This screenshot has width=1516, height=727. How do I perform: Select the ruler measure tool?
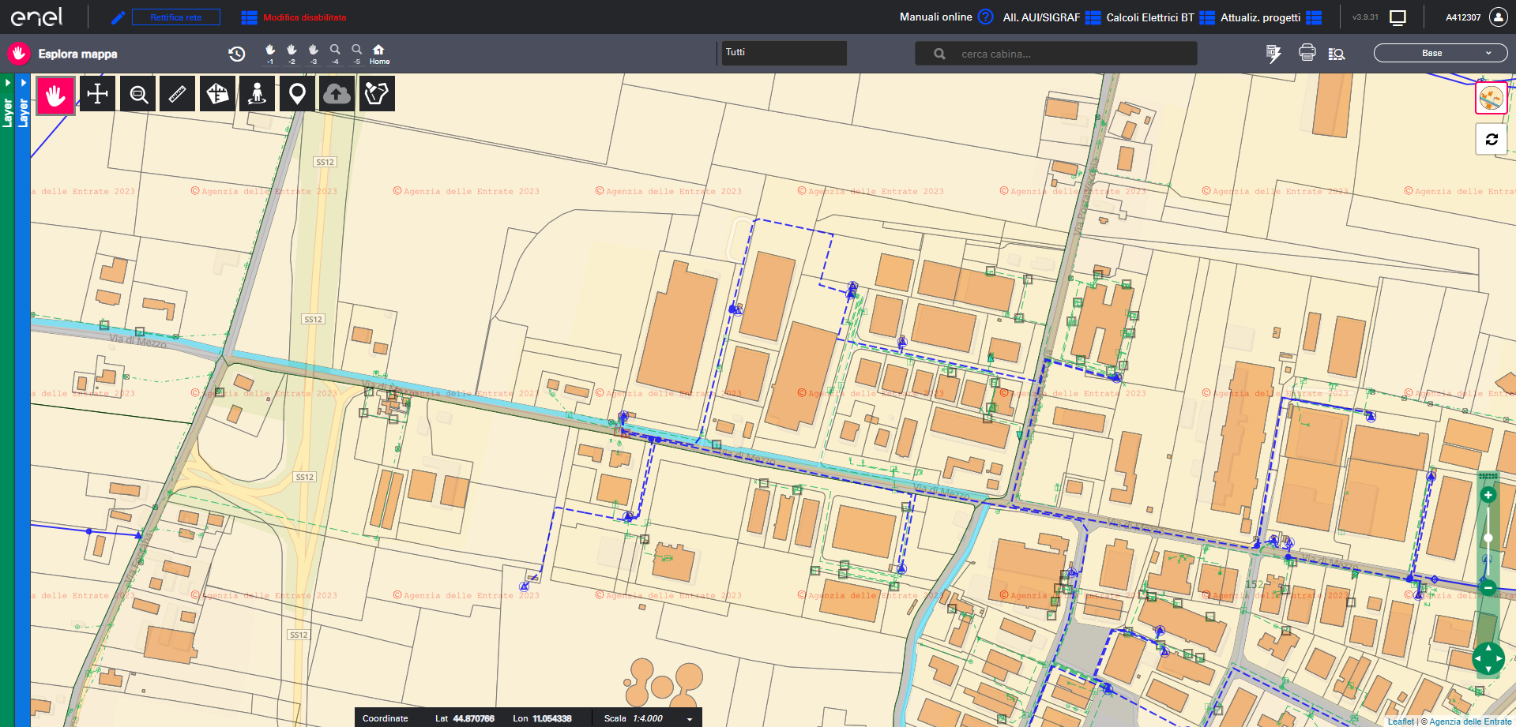[178, 94]
